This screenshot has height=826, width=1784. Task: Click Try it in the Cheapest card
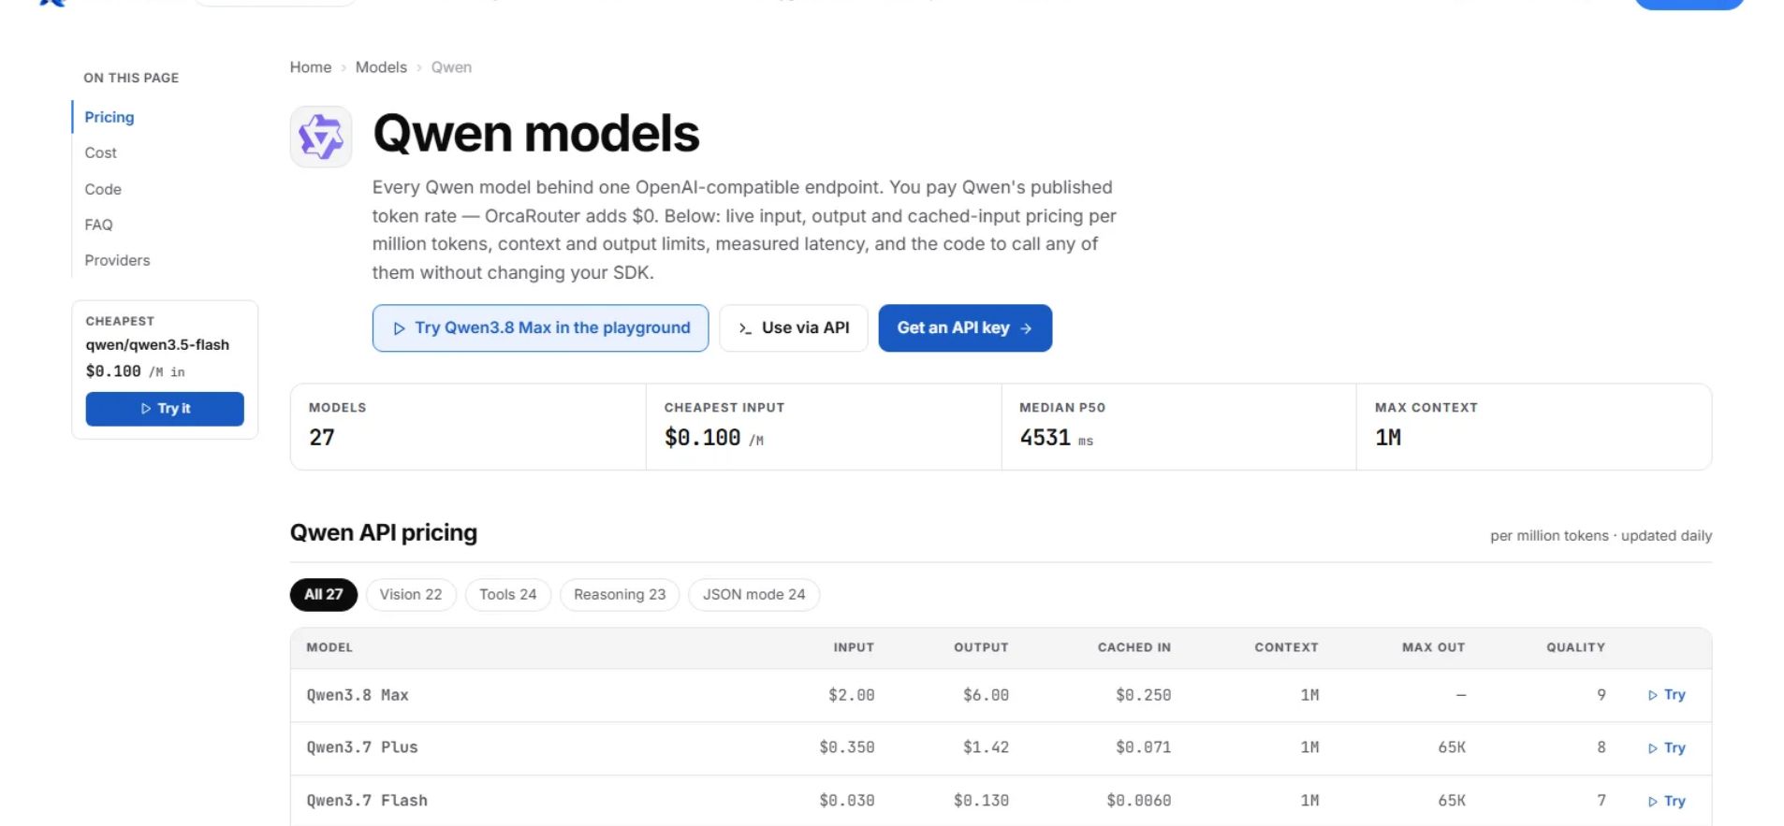165,409
